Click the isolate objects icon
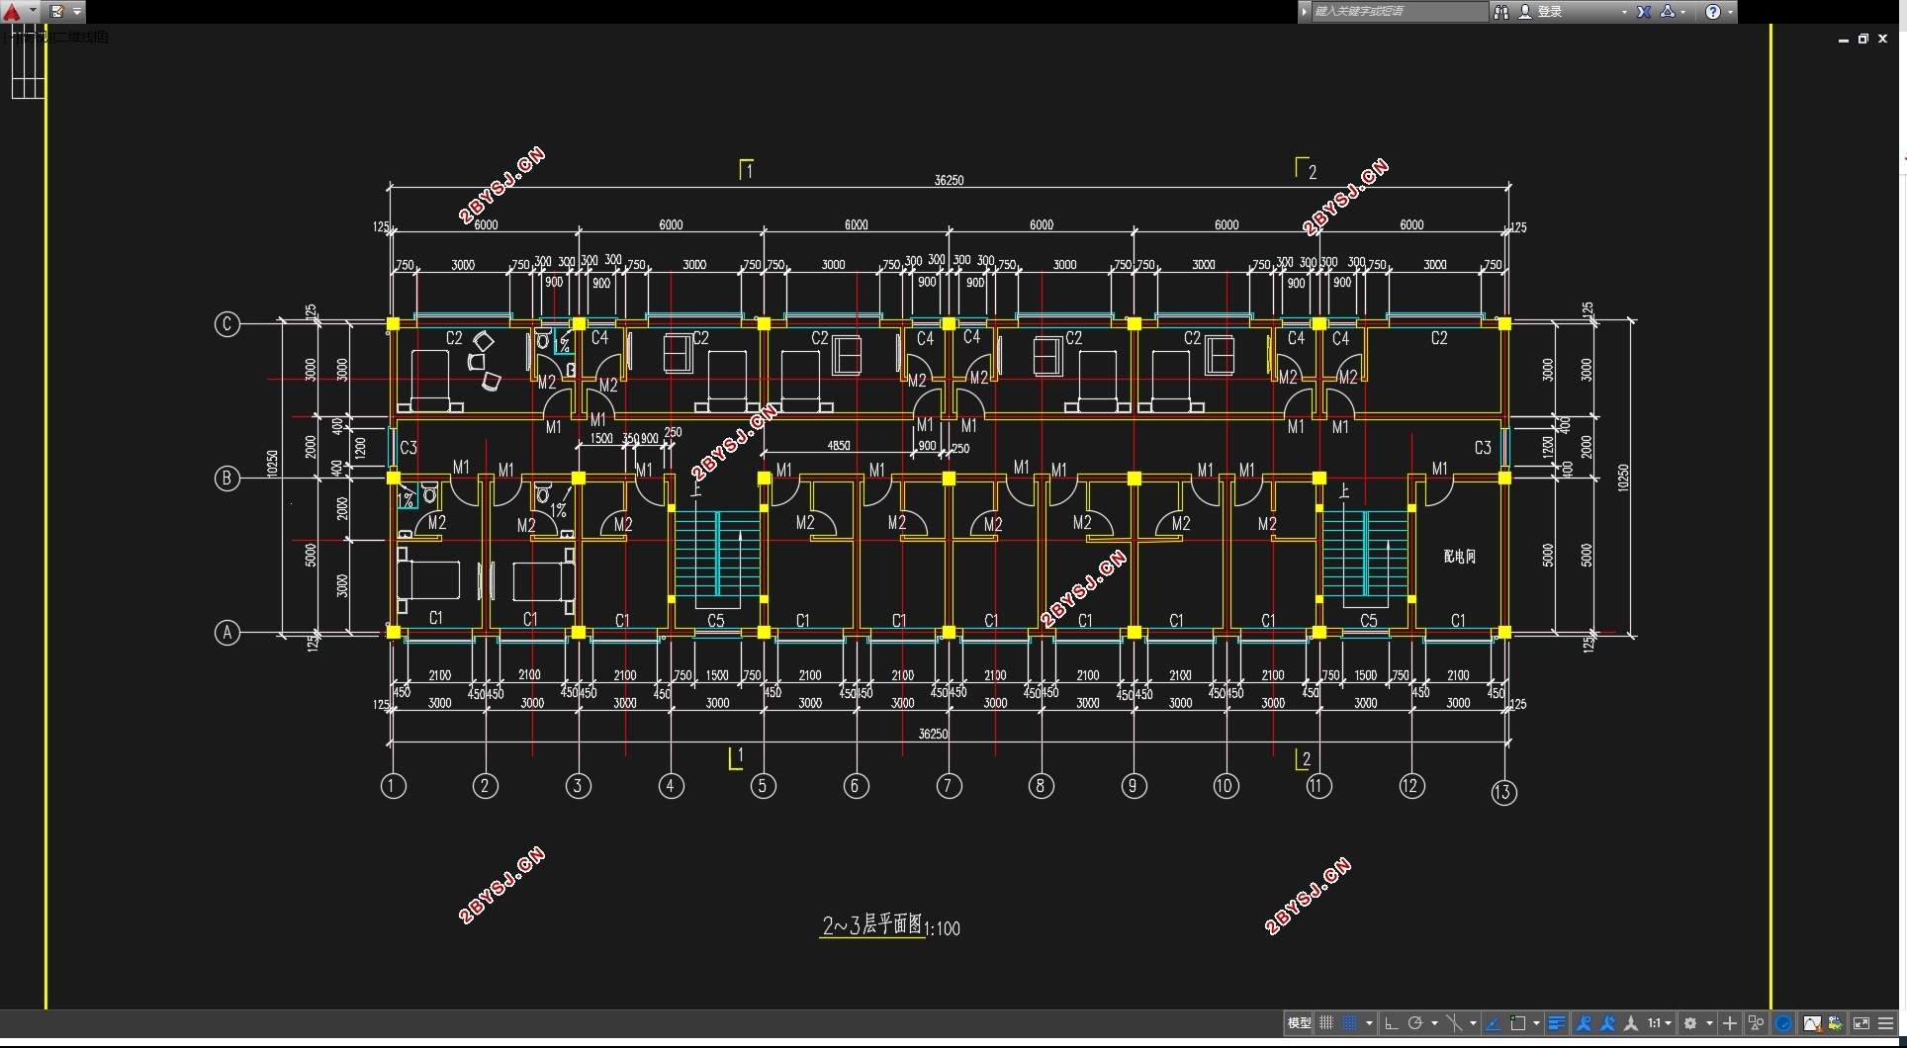The height and width of the screenshot is (1048, 1907). 1756,1023
